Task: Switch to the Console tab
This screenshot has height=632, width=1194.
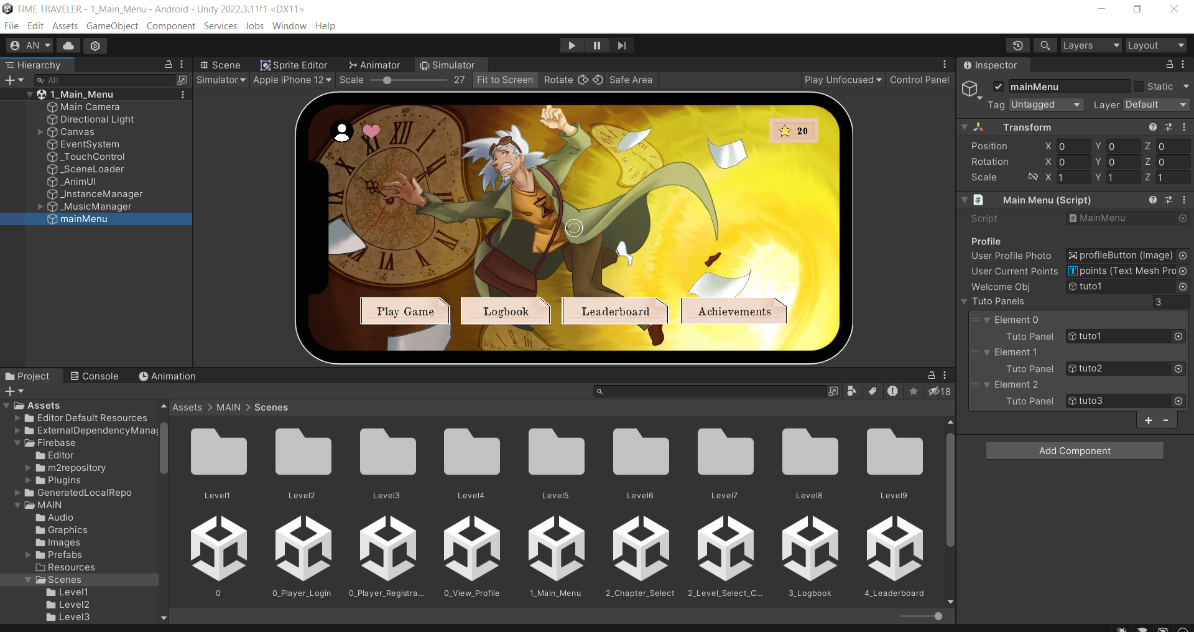Action: (94, 376)
